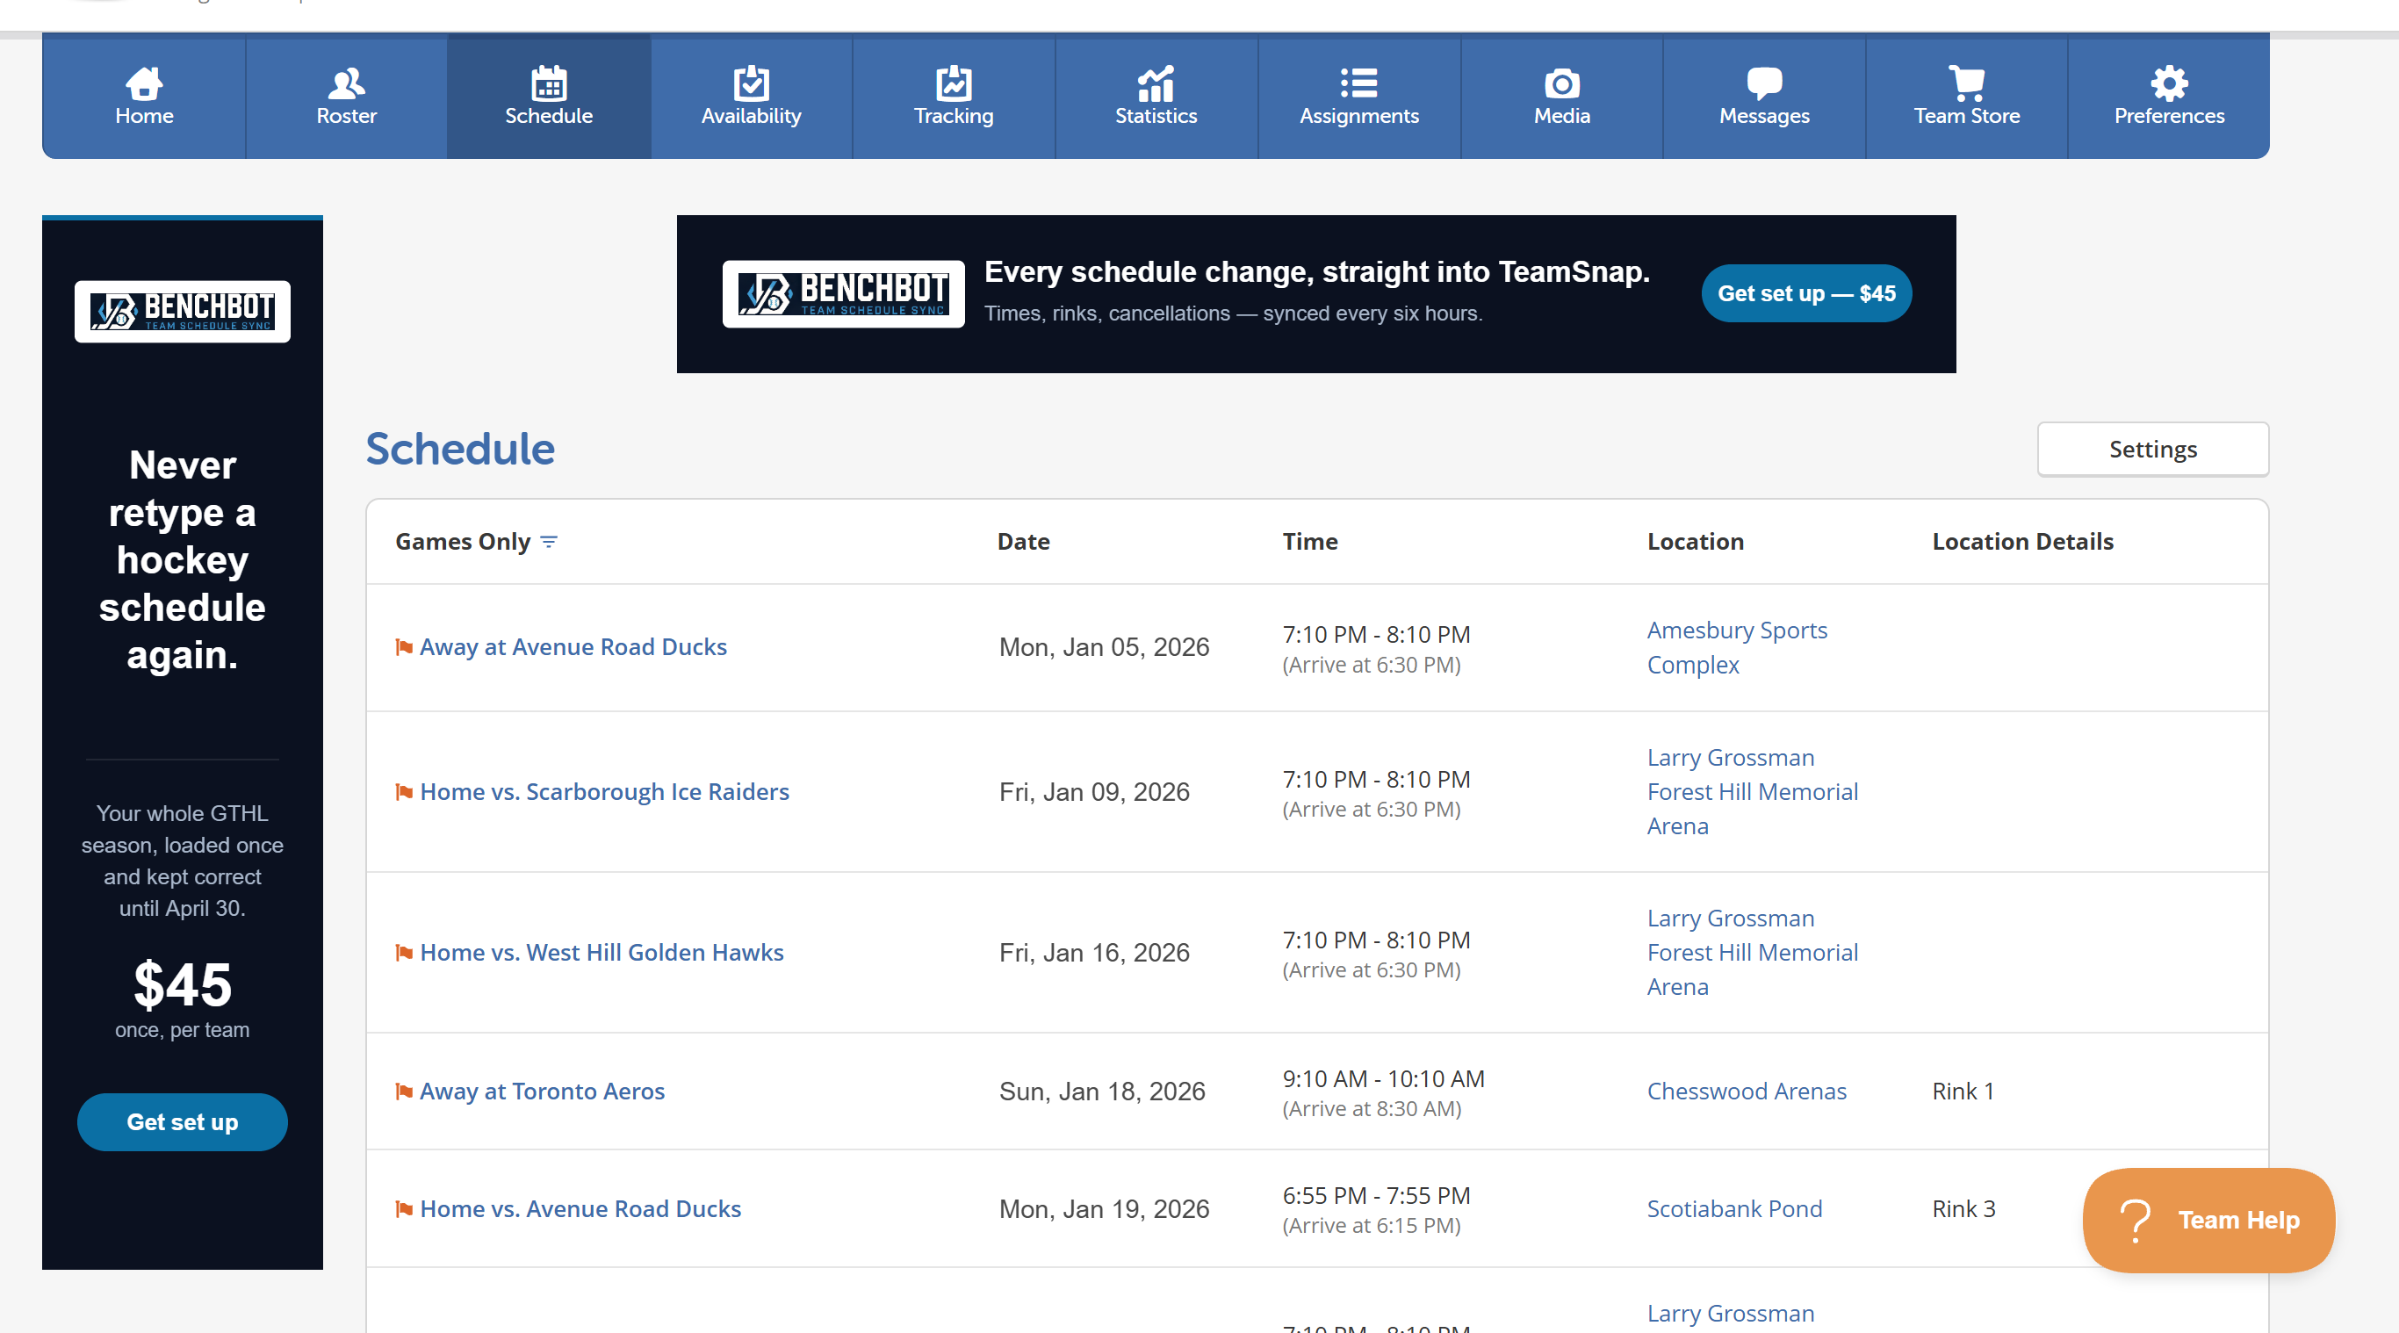Click the Get set up — $45 banner button
The image size is (2399, 1333).
point(1805,293)
